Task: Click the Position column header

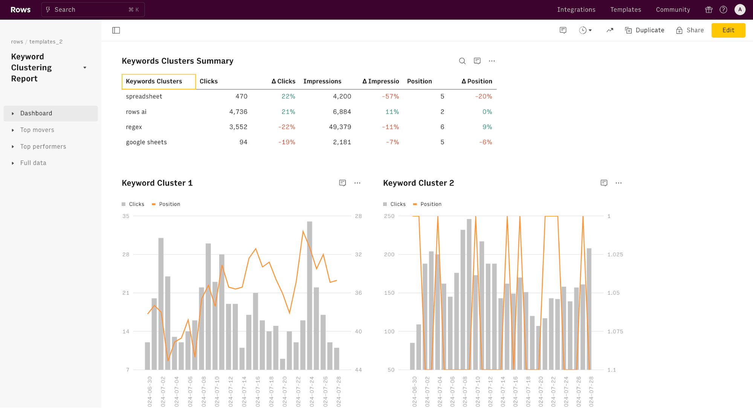Action: tap(419, 81)
